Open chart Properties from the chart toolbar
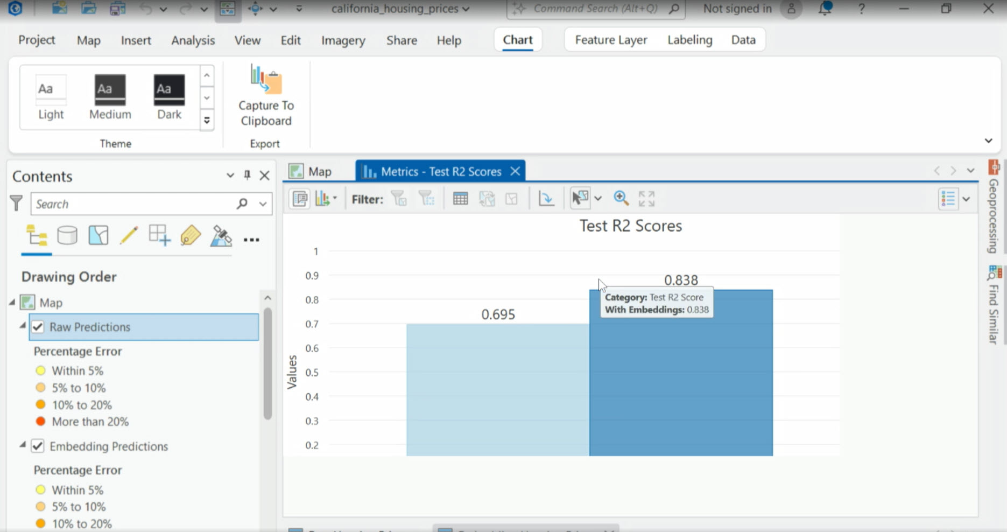 click(x=300, y=199)
